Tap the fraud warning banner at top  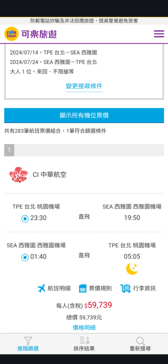coord(84,21)
